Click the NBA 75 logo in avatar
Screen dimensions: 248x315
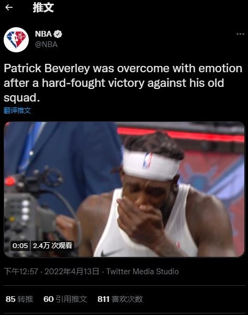16,39
